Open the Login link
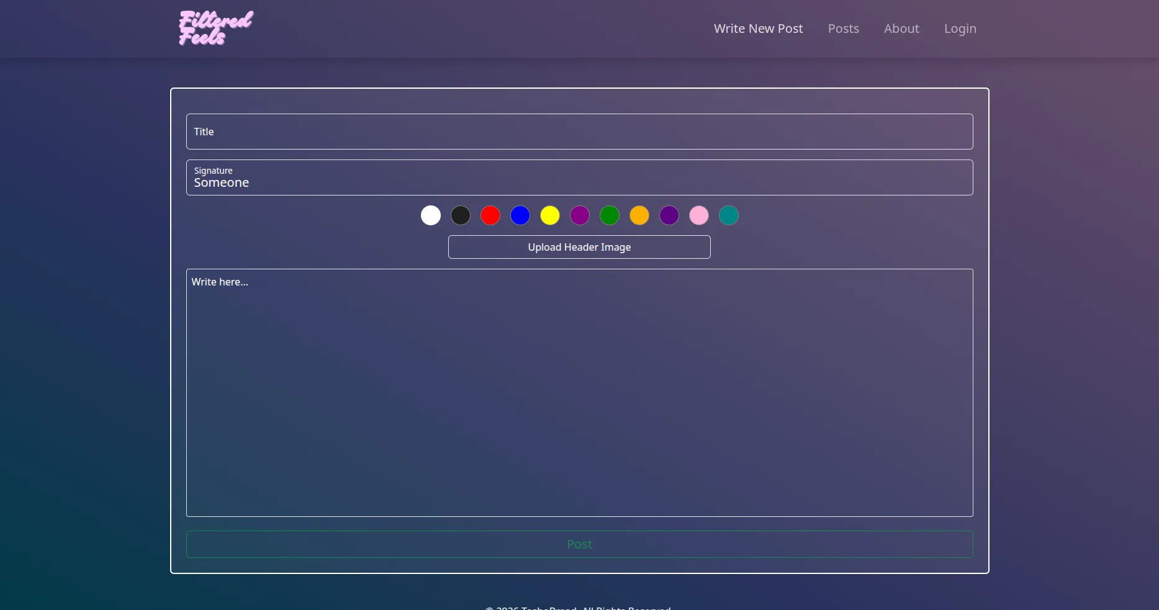This screenshot has width=1159, height=610. [960, 29]
